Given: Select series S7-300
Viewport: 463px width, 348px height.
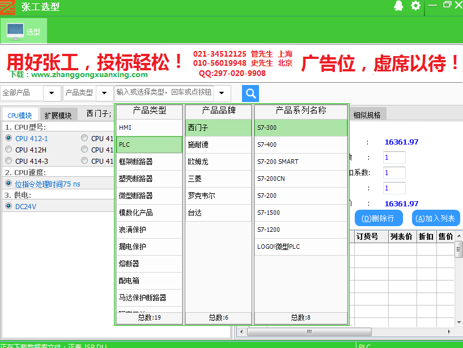Looking at the screenshot, I should tap(301, 128).
